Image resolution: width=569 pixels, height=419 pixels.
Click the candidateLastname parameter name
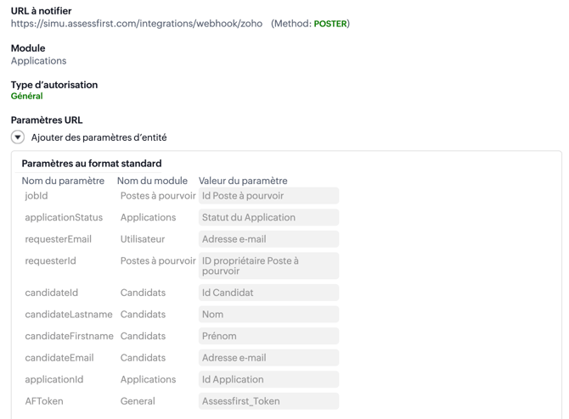pyautogui.click(x=69, y=315)
